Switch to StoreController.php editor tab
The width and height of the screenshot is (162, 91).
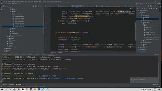[x=50, y=6]
